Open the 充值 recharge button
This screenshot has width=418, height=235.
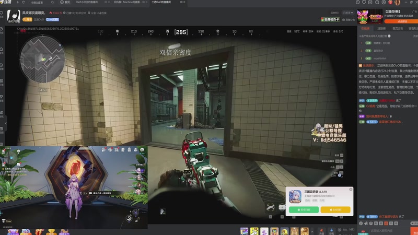[x=321, y=231]
